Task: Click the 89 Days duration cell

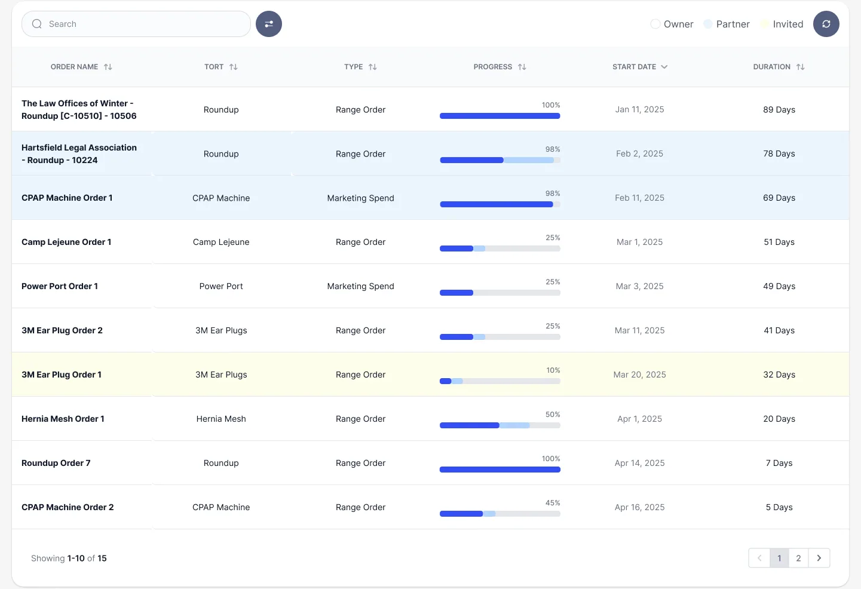Action: (779, 109)
